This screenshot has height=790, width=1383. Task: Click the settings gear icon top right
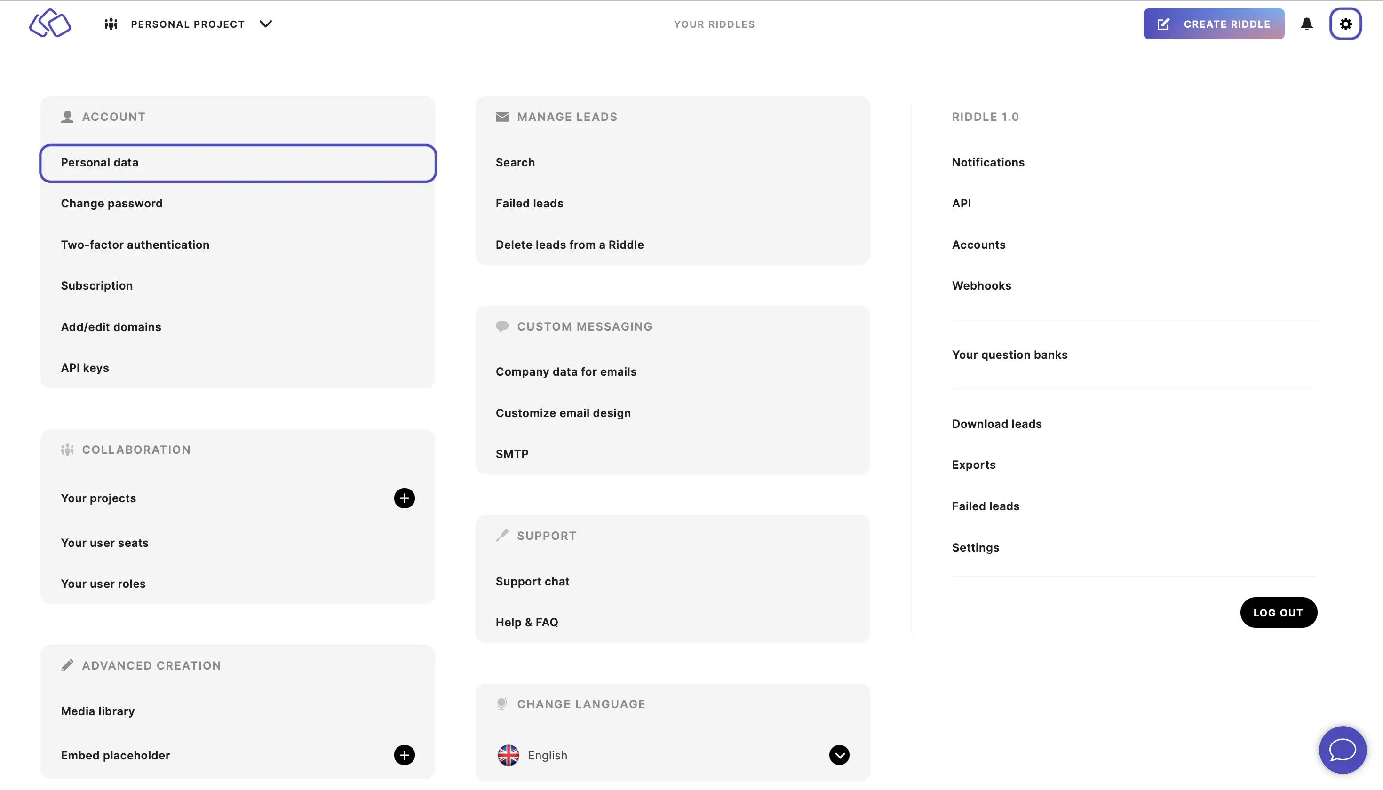(1347, 24)
